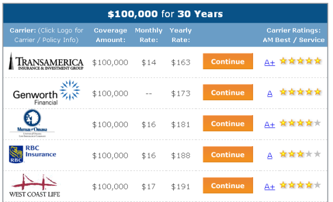Open West Coast Life's A+ rating link
The image size is (333, 202).
pos(270,187)
